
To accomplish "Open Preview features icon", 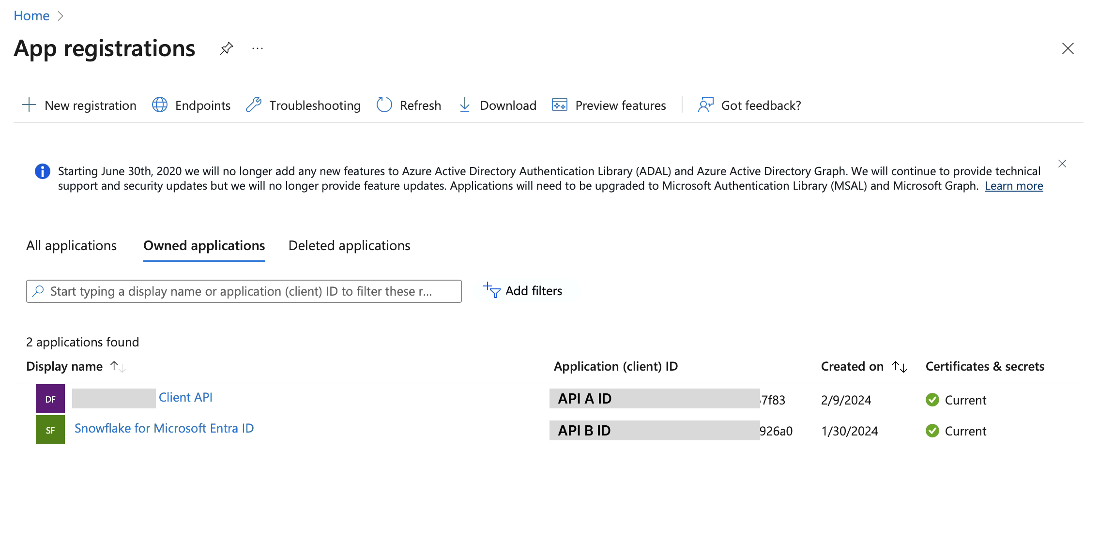I will point(560,105).
